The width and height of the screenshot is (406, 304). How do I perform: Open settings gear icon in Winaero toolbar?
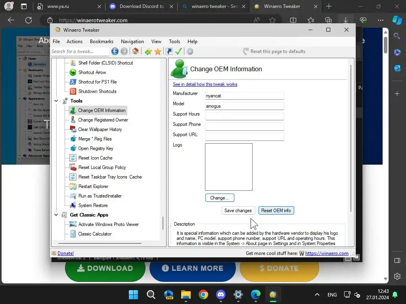pos(190,51)
